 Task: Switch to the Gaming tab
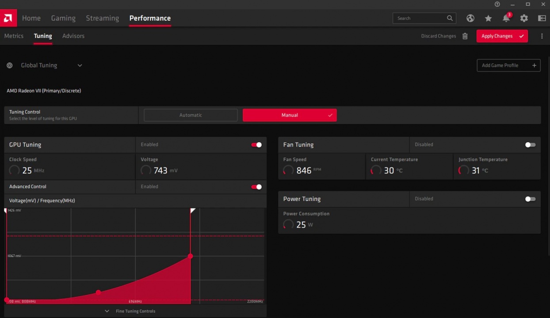pyautogui.click(x=63, y=18)
